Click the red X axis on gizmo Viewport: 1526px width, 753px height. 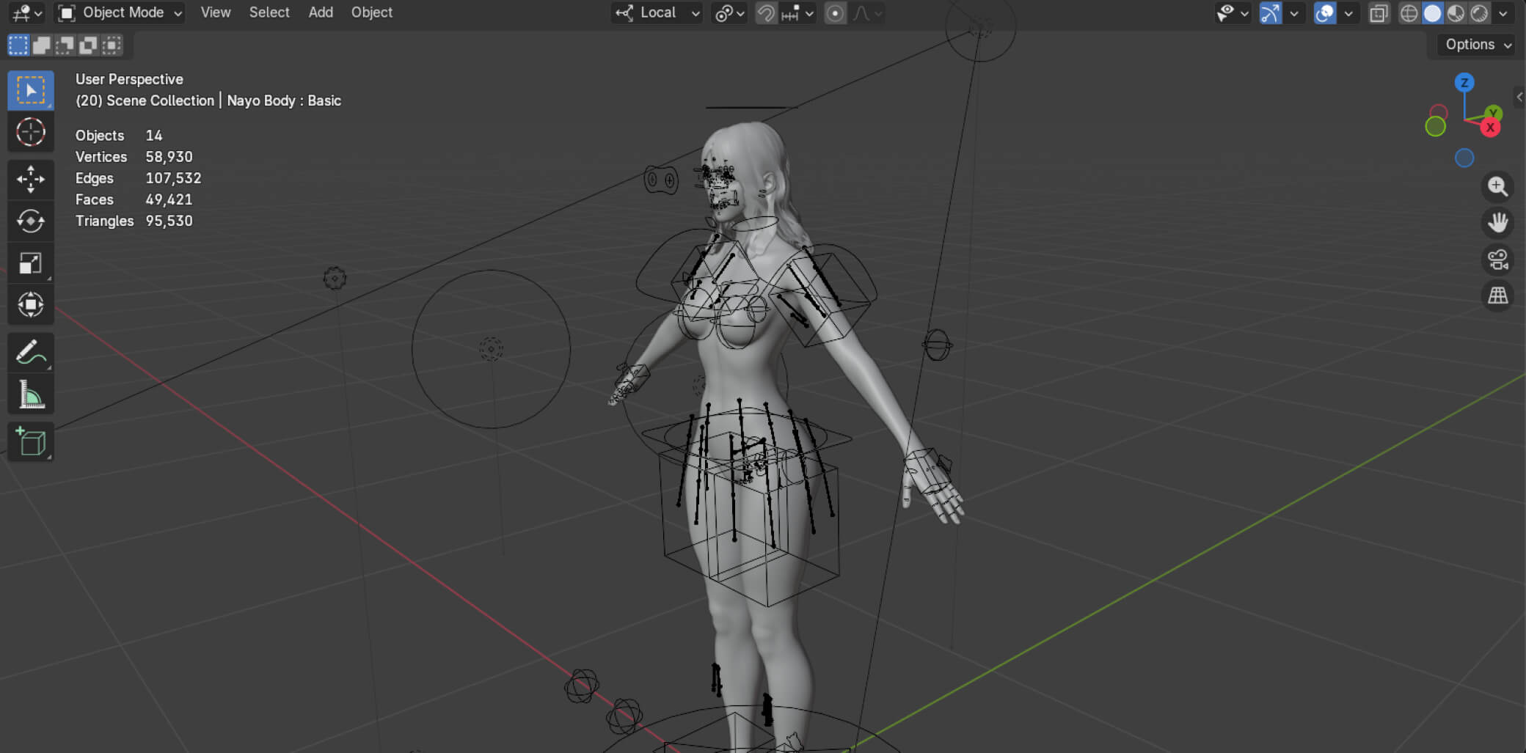(x=1490, y=128)
